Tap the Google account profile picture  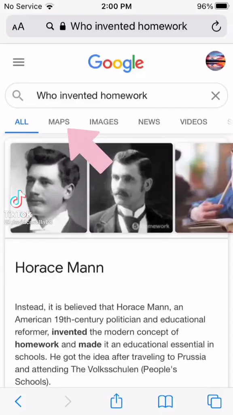[215, 61]
